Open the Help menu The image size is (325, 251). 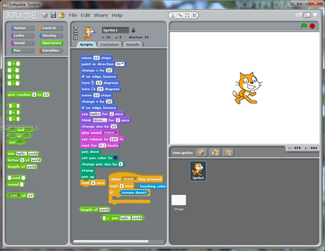point(117,15)
